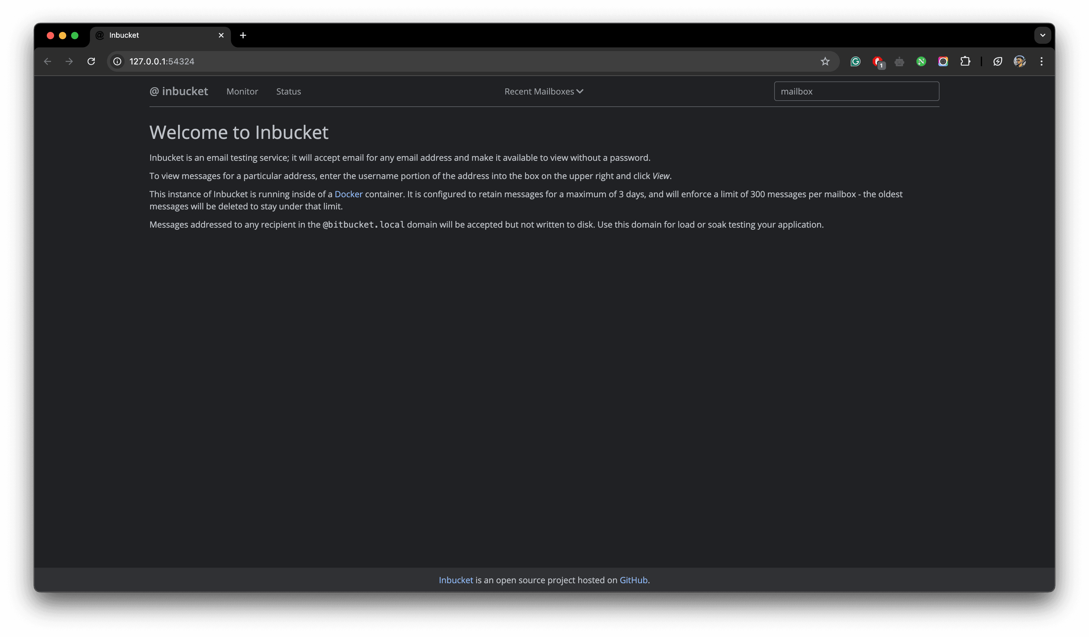Open the Grammarly extension
This screenshot has width=1089, height=637.
click(855, 61)
